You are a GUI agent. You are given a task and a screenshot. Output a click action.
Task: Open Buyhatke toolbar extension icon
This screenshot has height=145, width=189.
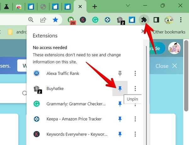click(121, 21)
